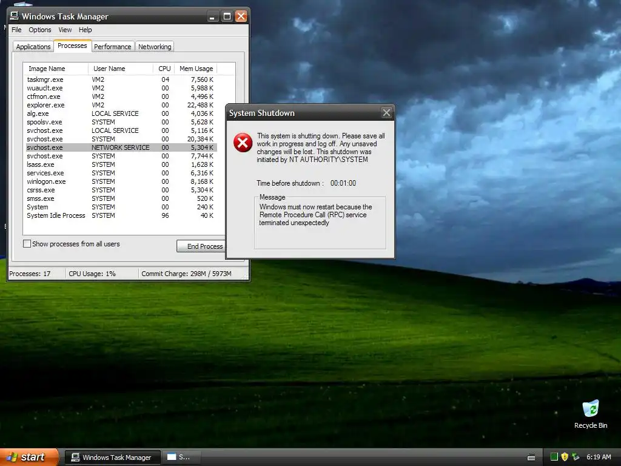Select svchost.exe using 5,116 K memory
Image resolution: width=621 pixels, height=466 pixels.
point(121,131)
